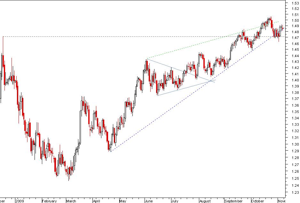Click the September month label

[233, 201]
